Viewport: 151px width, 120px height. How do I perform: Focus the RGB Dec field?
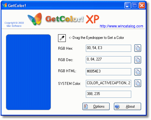[x=108, y=60]
